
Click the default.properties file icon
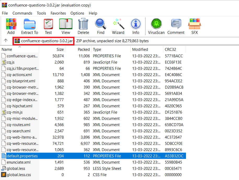tap(4, 156)
